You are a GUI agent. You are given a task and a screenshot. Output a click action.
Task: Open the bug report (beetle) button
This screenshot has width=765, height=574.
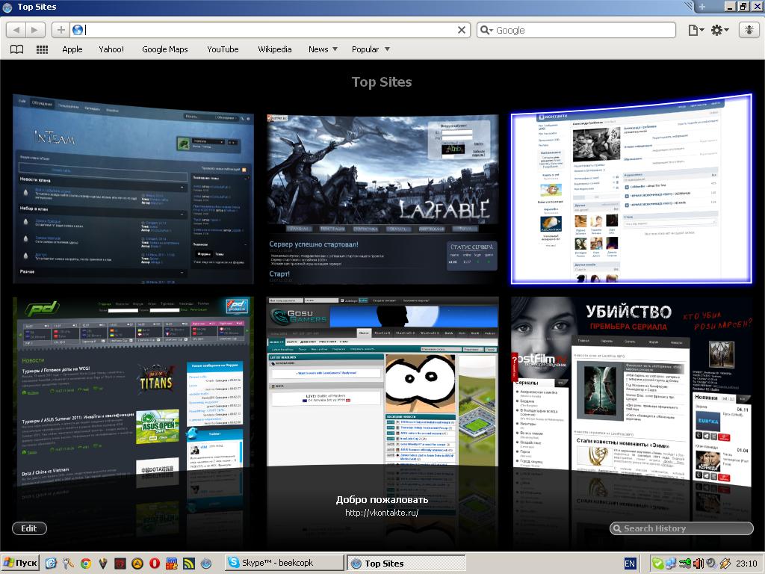click(749, 30)
